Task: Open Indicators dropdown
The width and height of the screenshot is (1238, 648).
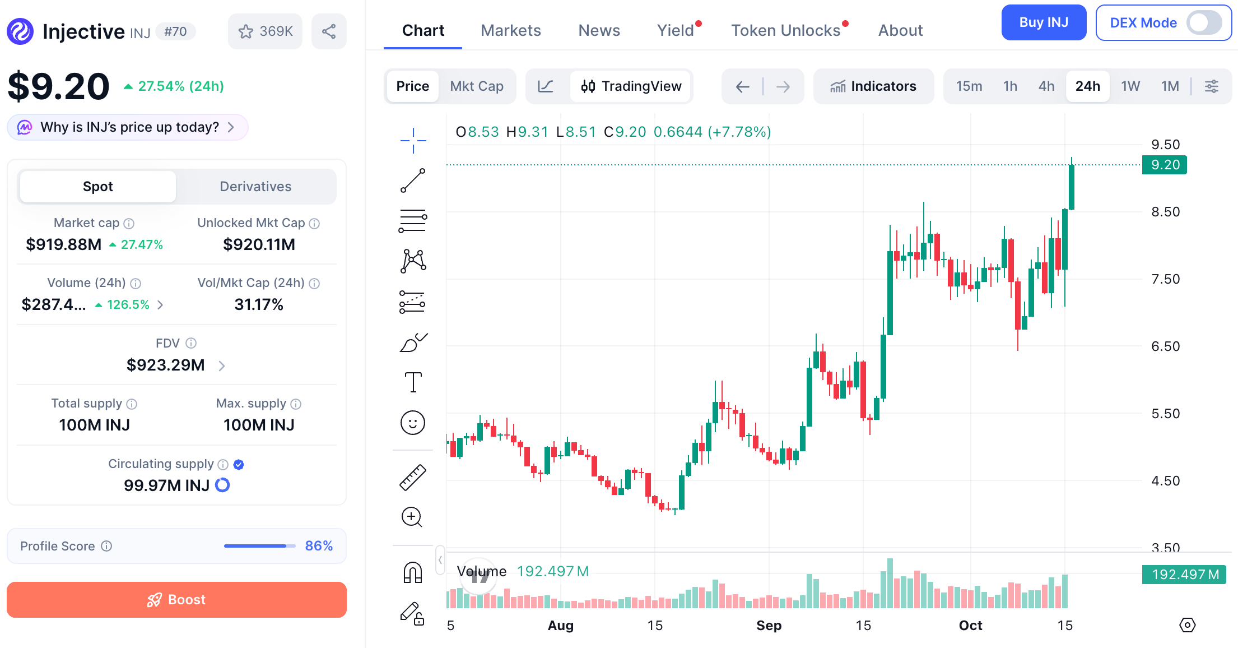Action: pyautogui.click(x=873, y=86)
